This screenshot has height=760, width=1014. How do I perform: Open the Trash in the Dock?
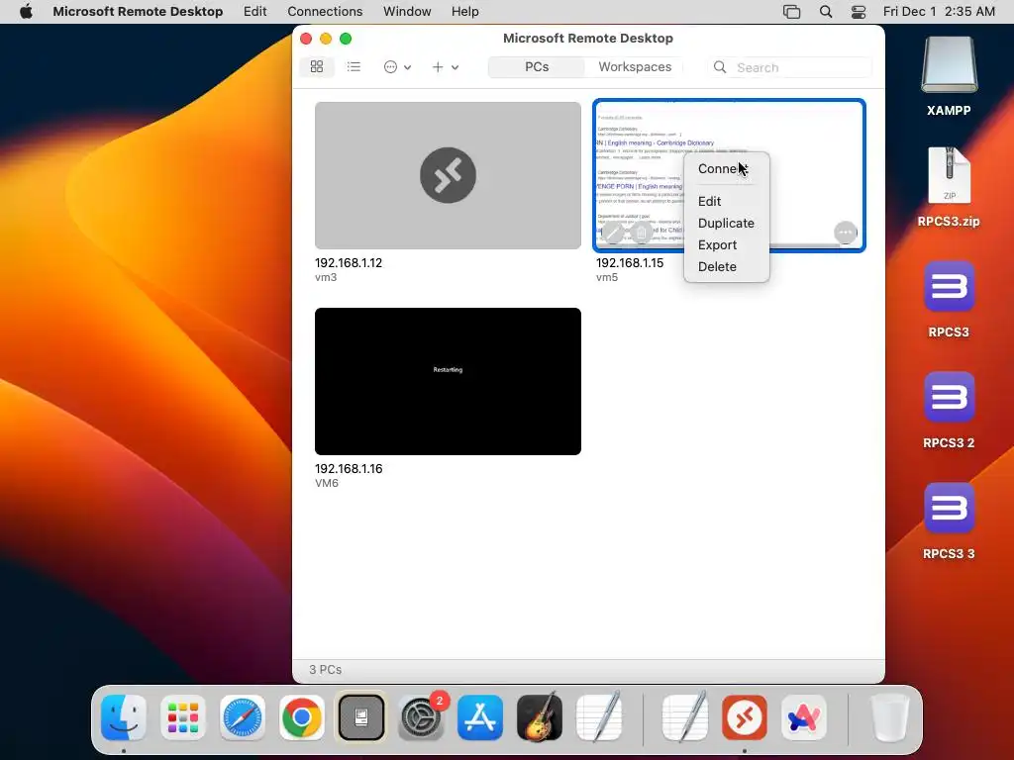(x=890, y=717)
